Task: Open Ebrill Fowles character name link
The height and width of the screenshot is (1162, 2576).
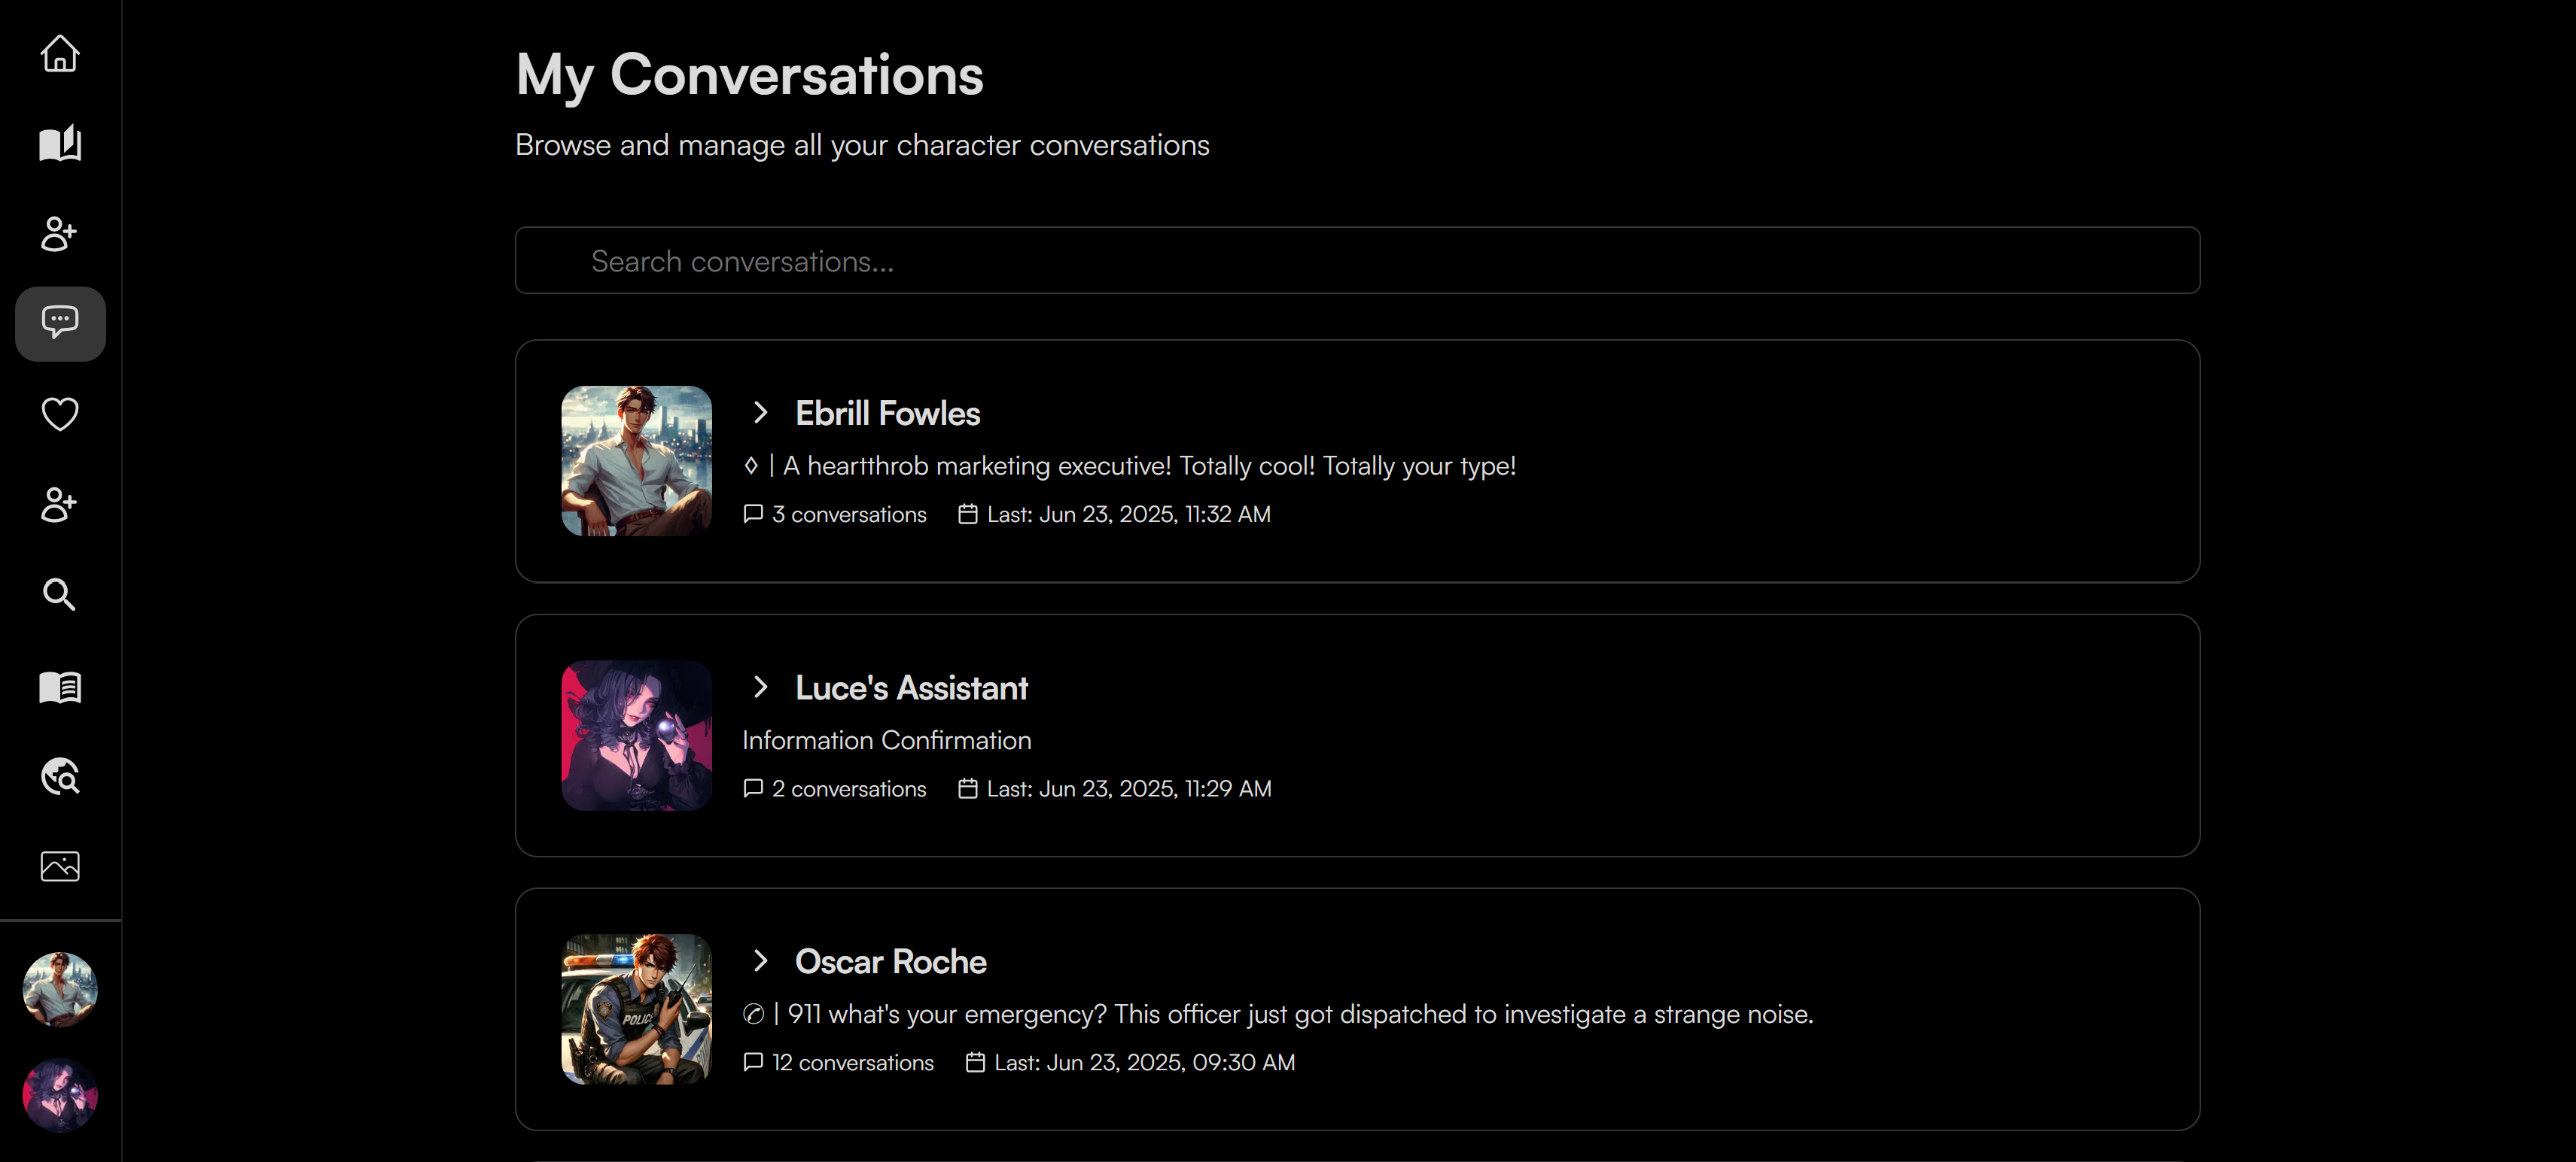Action: pos(887,414)
